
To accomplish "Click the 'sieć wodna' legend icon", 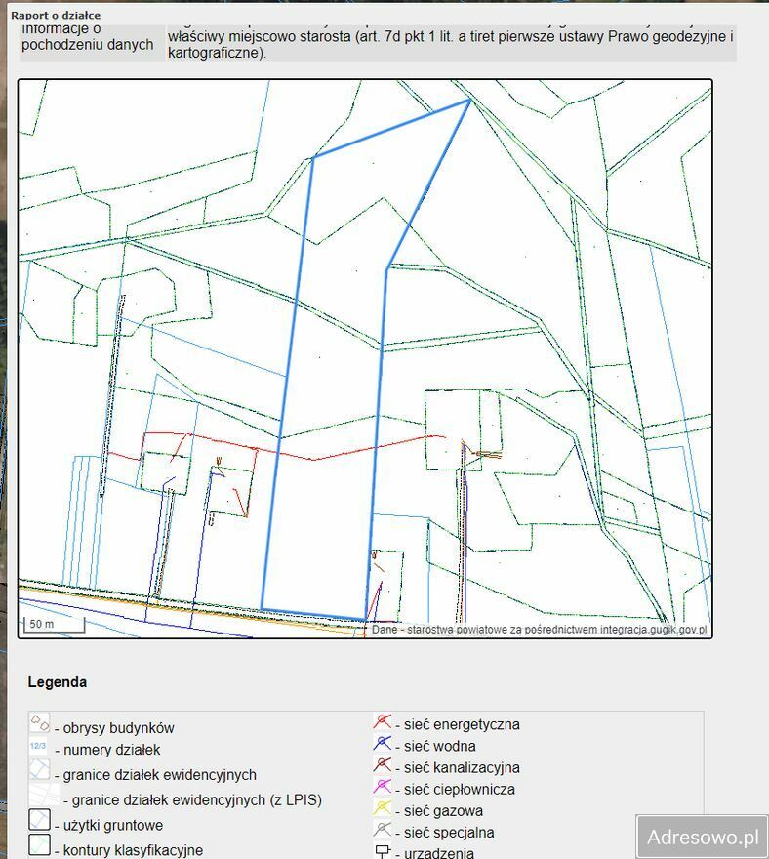I will (x=383, y=743).
